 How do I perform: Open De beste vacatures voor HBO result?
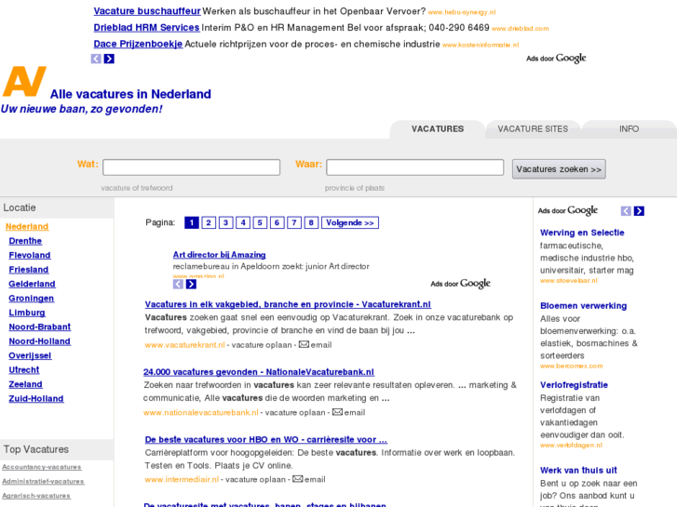click(x=266, y=439)
